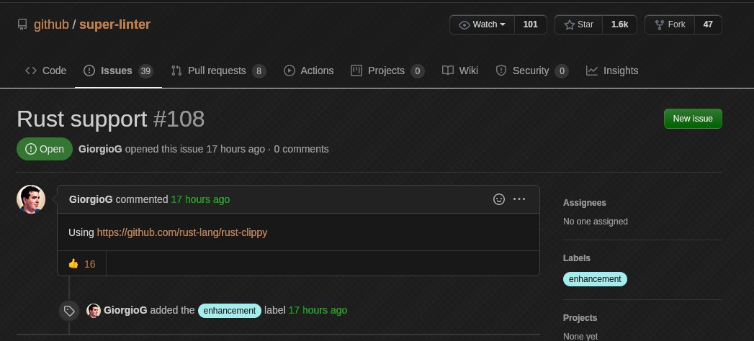Star the super-linter repository
Viewport: 754px width, 341px height.
point(578,24)
